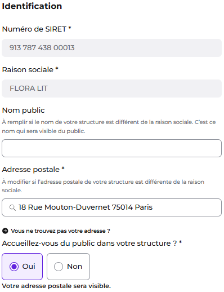224x292 pixels.
Task: Click the 'Nom public' field label
Action: pyautogui.click(x=23, y=110)
